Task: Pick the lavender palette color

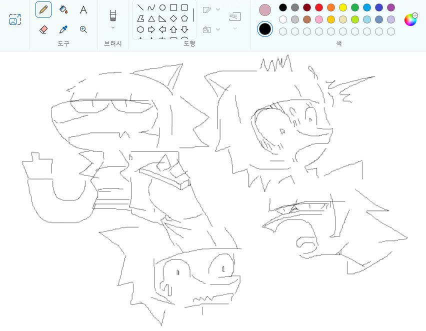Action: coord(391,19)
